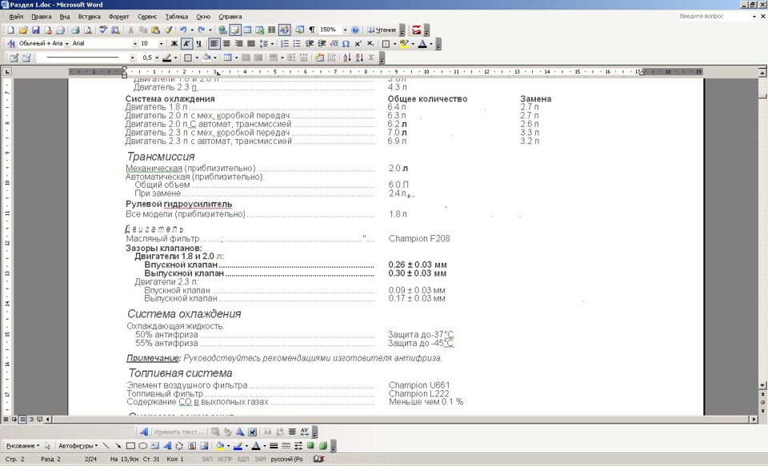Toggle superscript x² formatting
The width and height of the screenshot is (768, 466).
358,44
